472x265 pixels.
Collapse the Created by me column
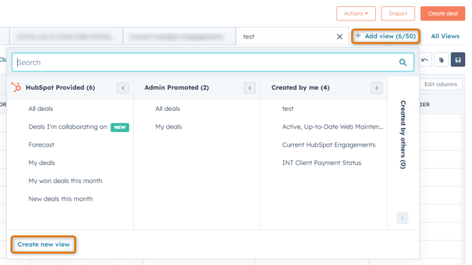pyautogui.click(x=377, y=88)
